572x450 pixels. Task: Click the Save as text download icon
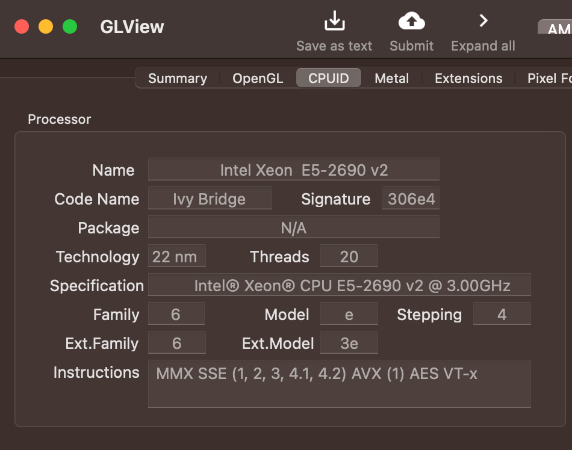click(x=335, y=20)
